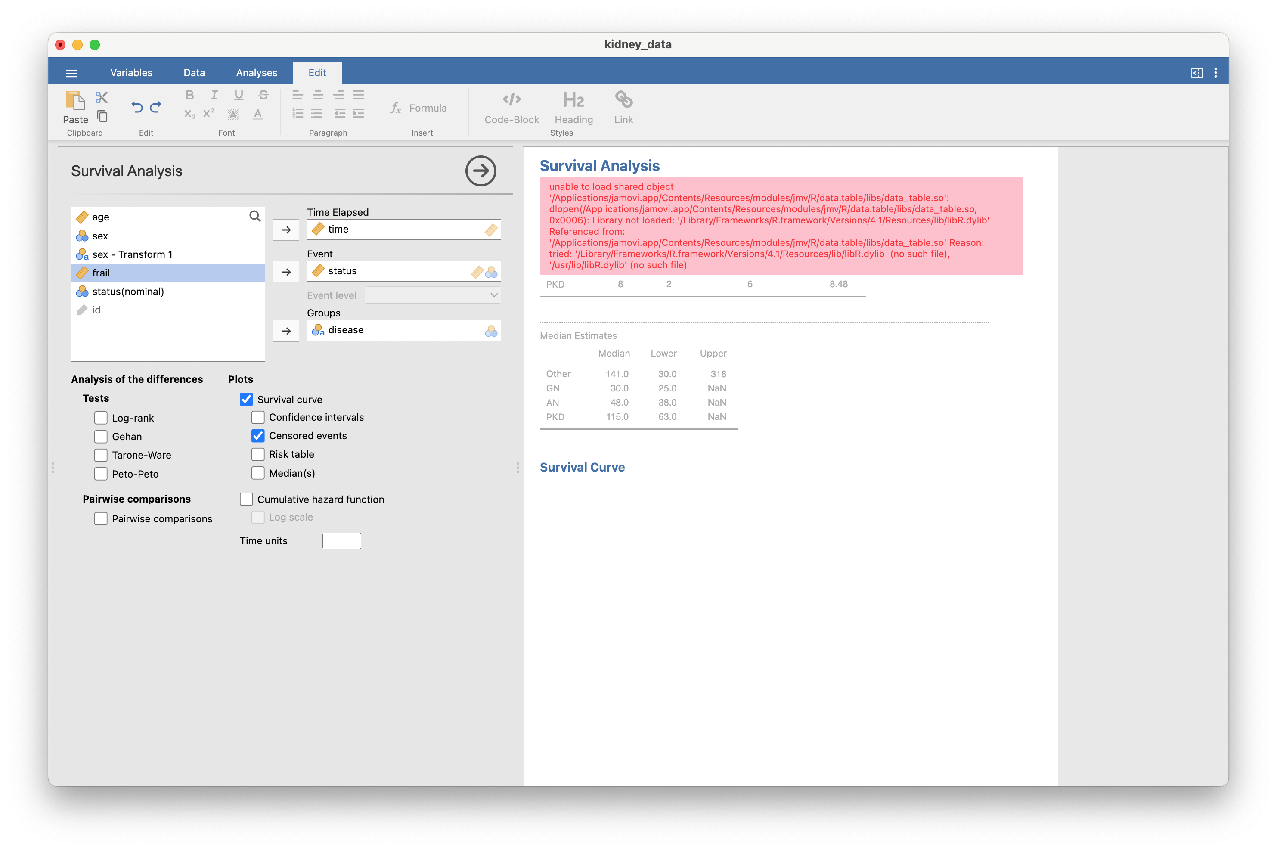Click the Redo arrow icon
1277x850 pixels.
coord(155,107)
